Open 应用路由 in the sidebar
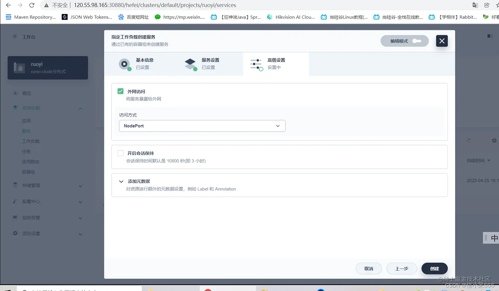 (x=31, y=161)
